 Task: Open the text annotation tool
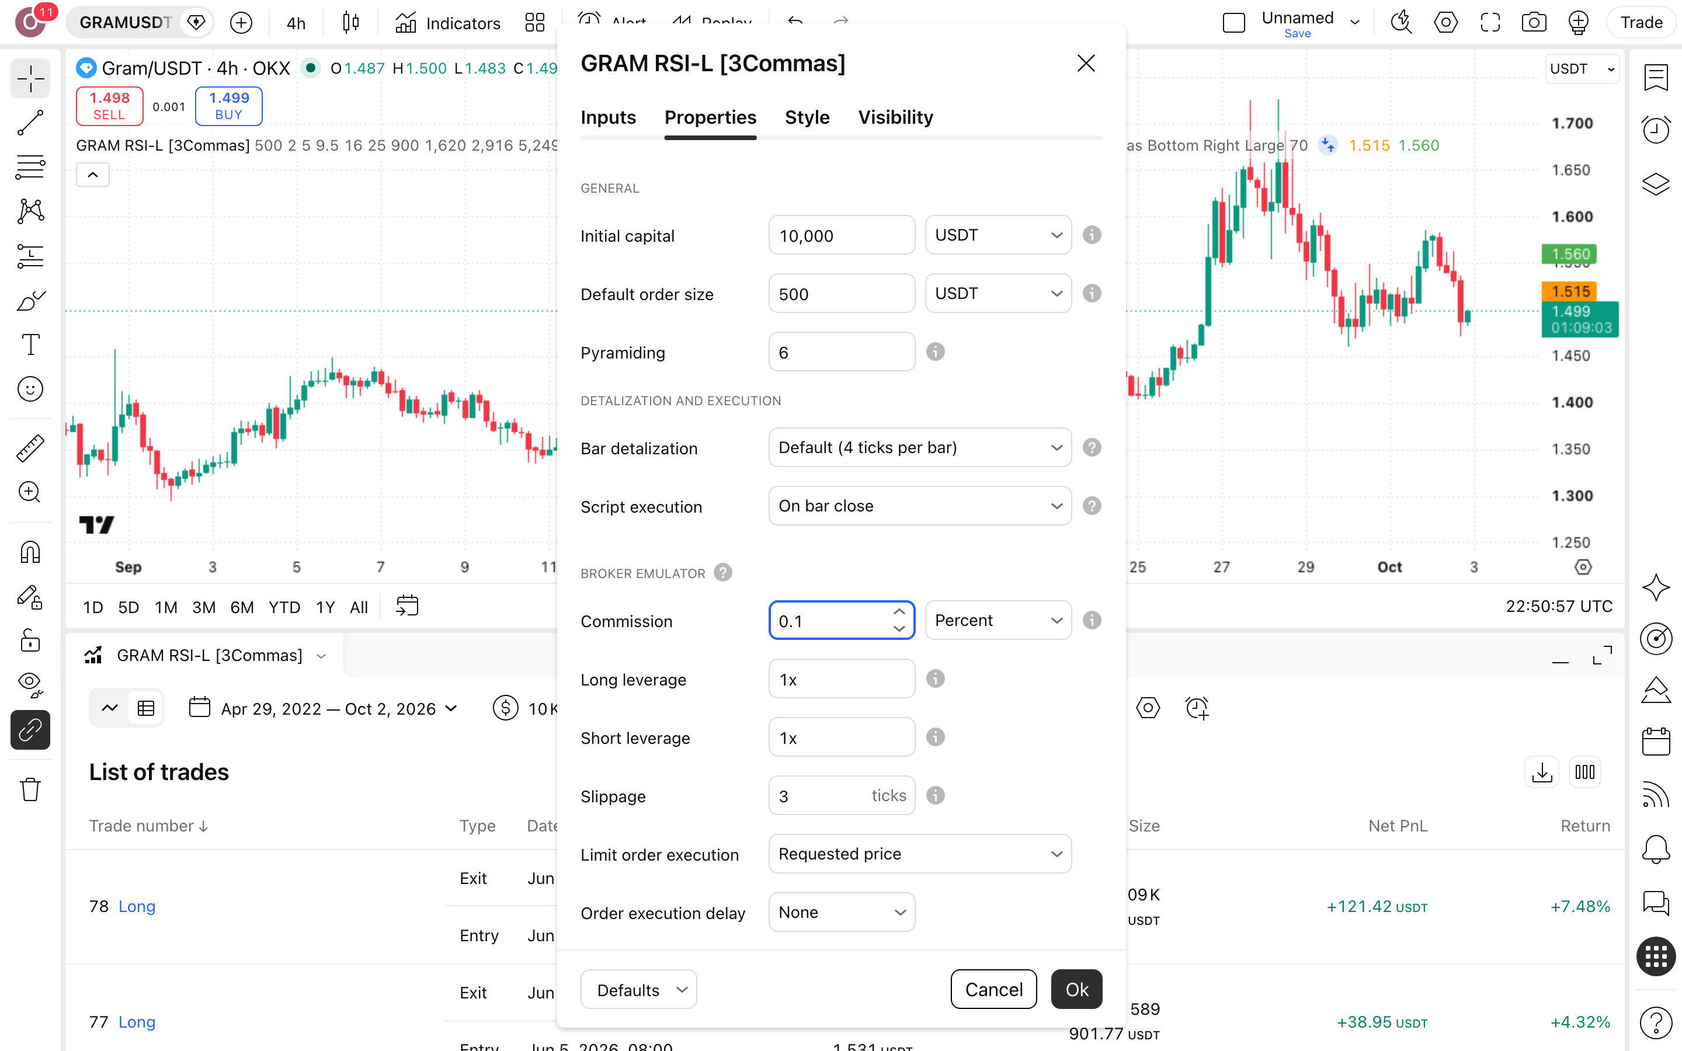coord(30,344)
